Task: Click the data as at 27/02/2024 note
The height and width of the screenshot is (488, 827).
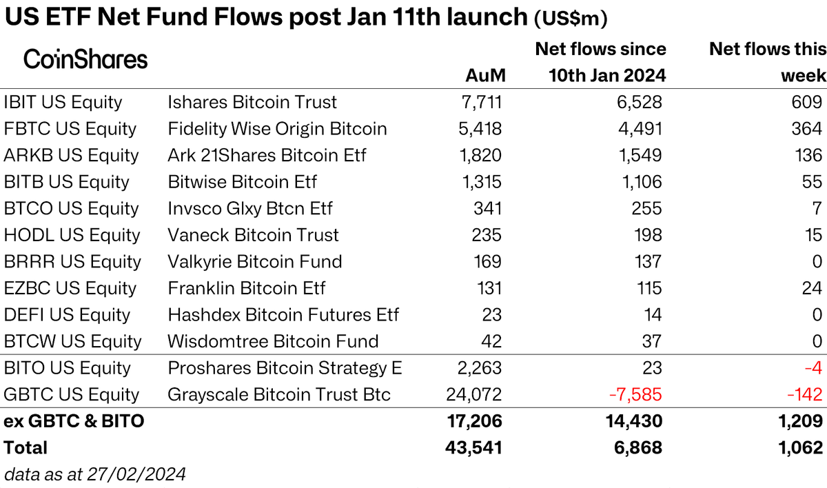Action: (x=95, y=474)
